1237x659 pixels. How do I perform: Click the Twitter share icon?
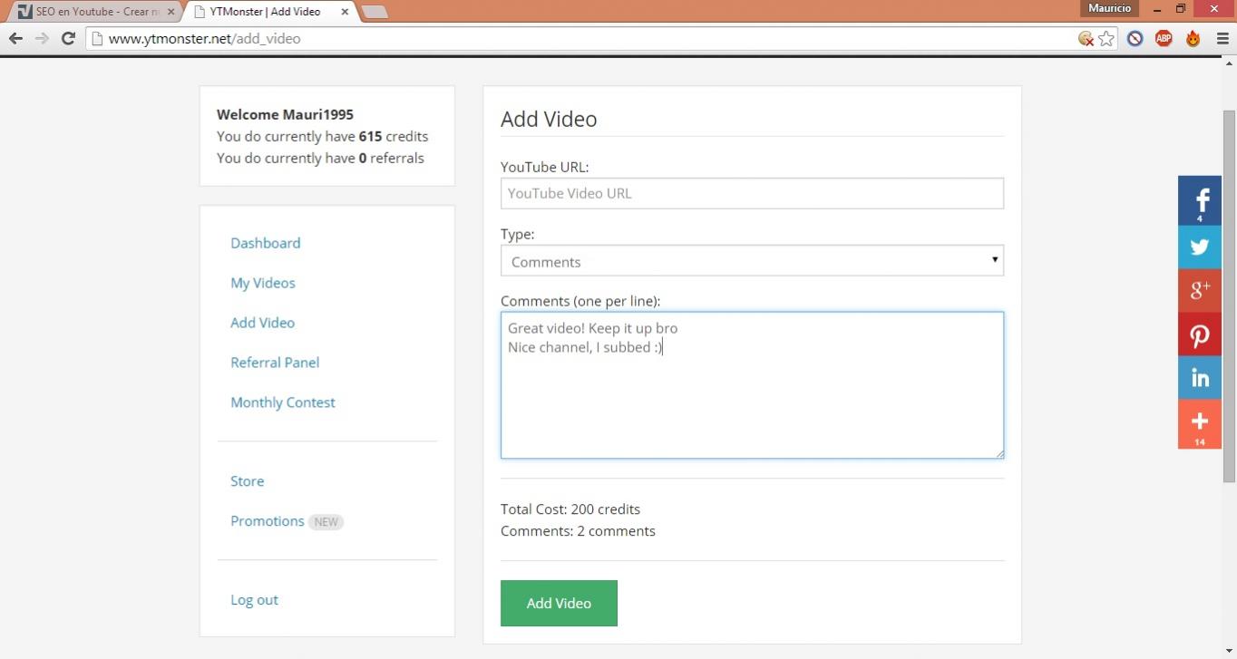1199,247
